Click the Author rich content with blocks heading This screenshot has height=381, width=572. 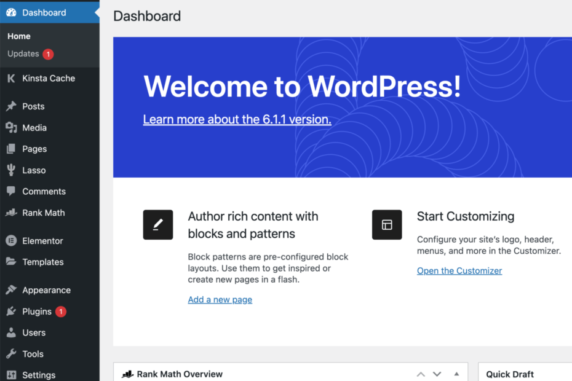[253, 225]
